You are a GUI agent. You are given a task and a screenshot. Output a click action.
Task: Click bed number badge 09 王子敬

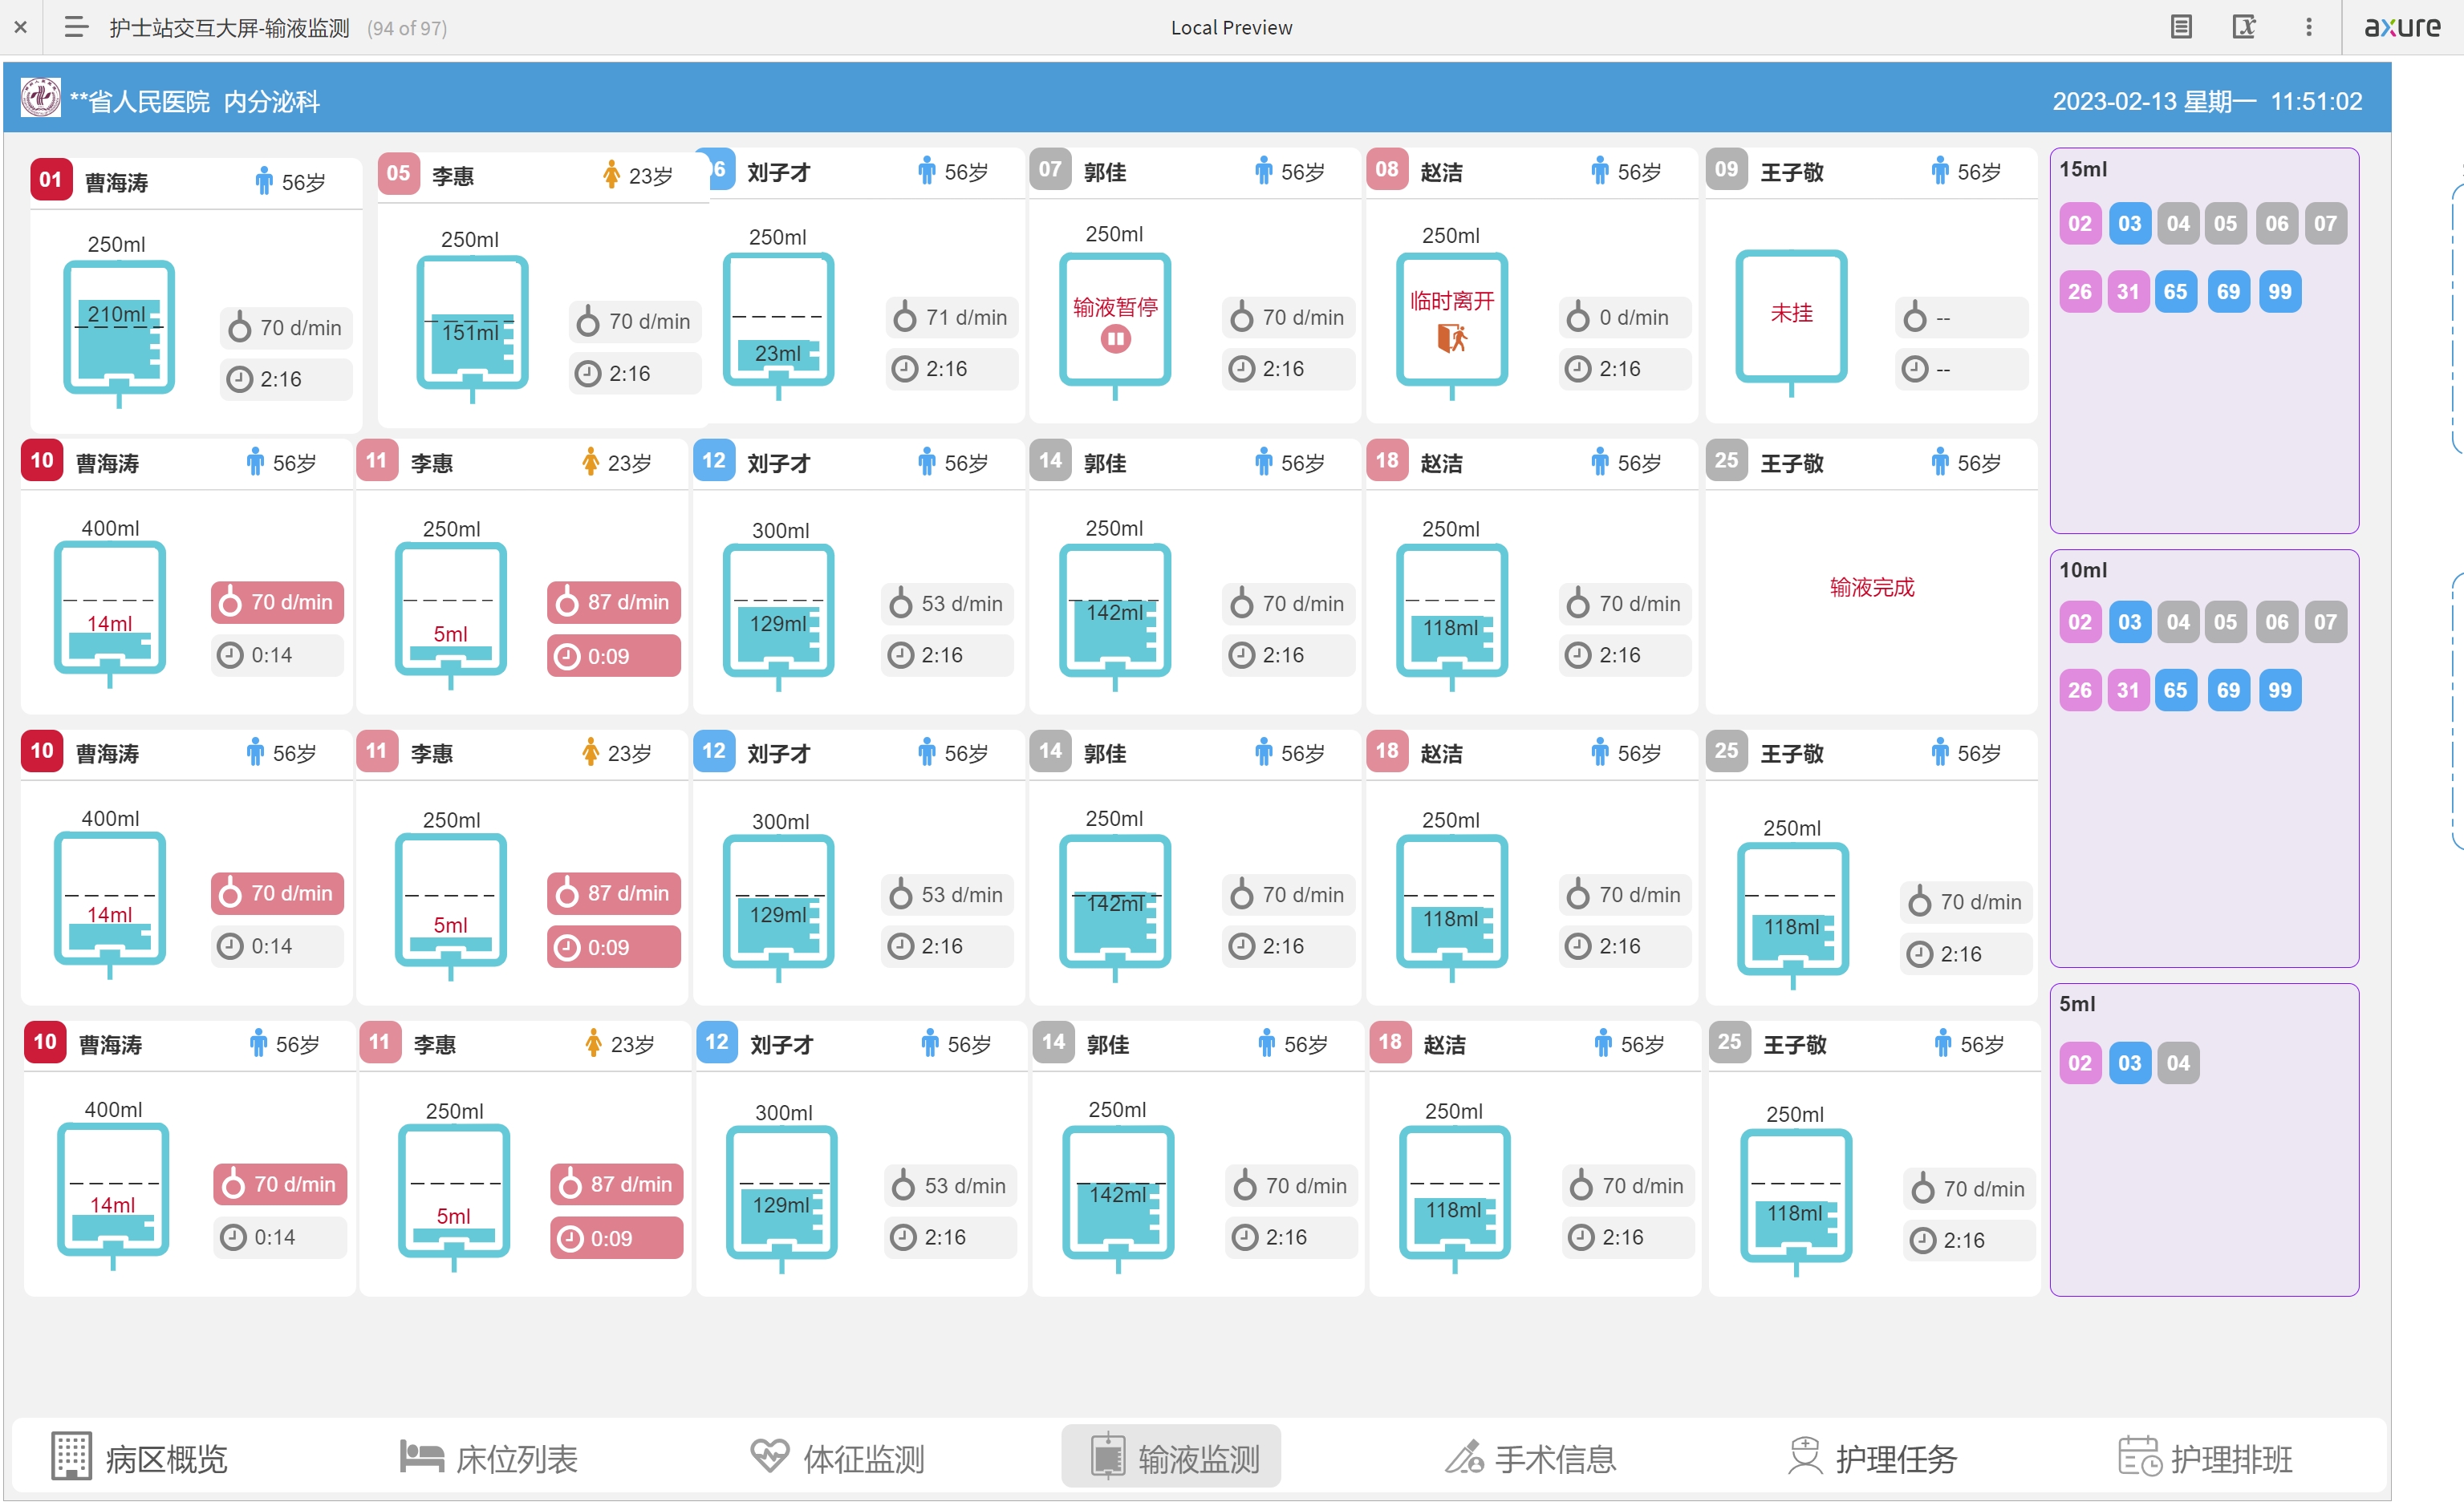pos(1726,169)
